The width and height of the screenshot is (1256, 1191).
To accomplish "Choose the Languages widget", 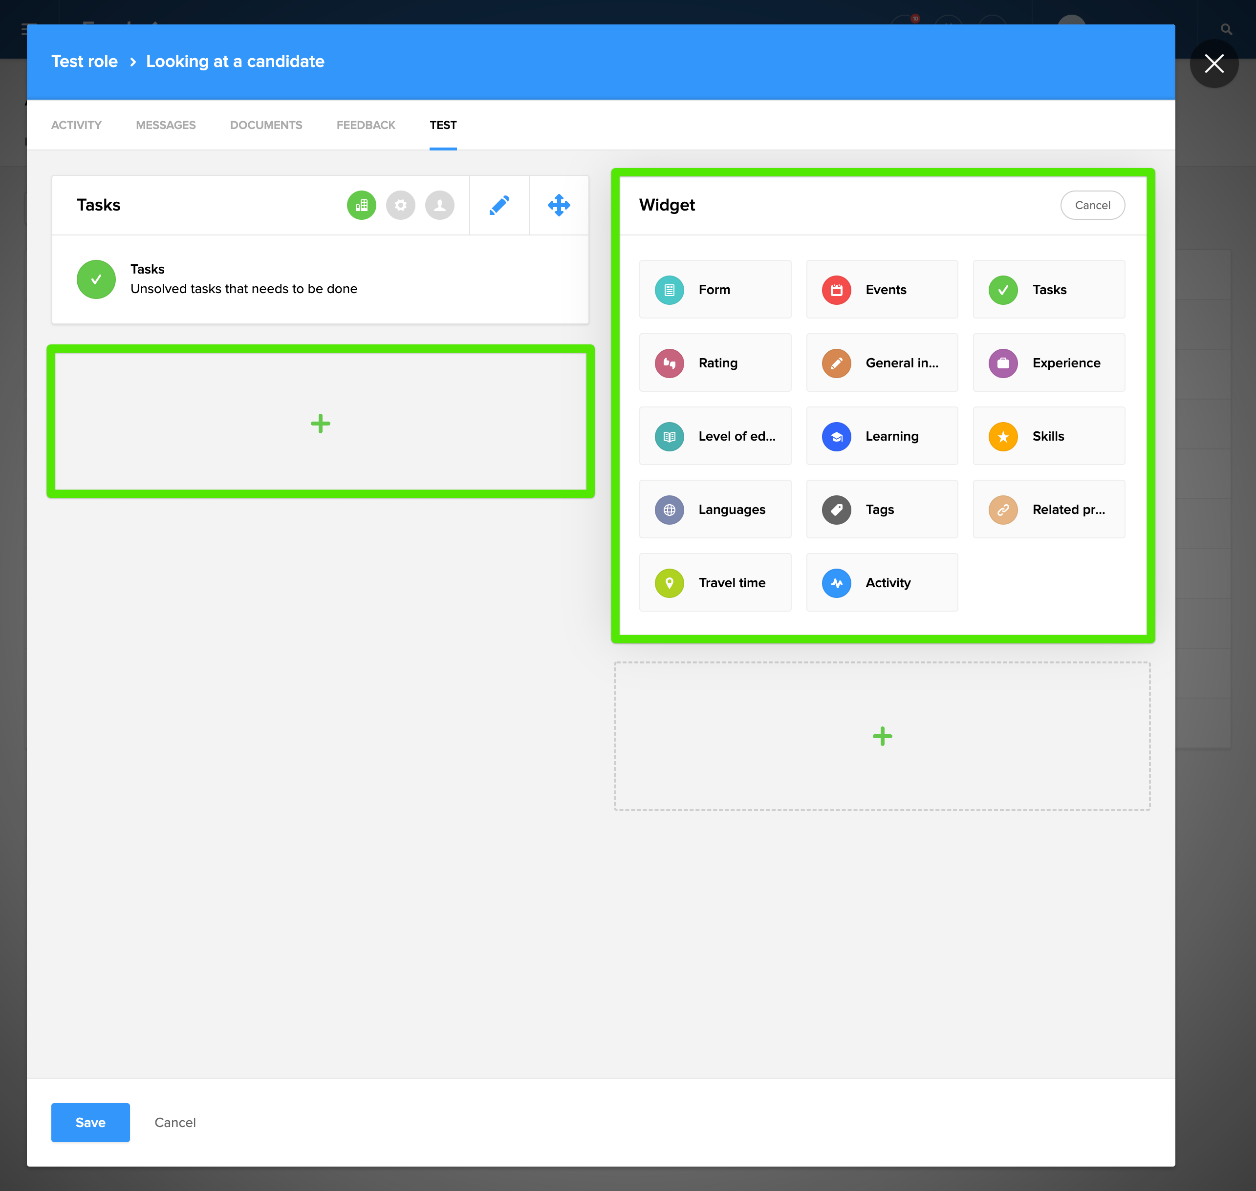I will click(x=715, y=509).
